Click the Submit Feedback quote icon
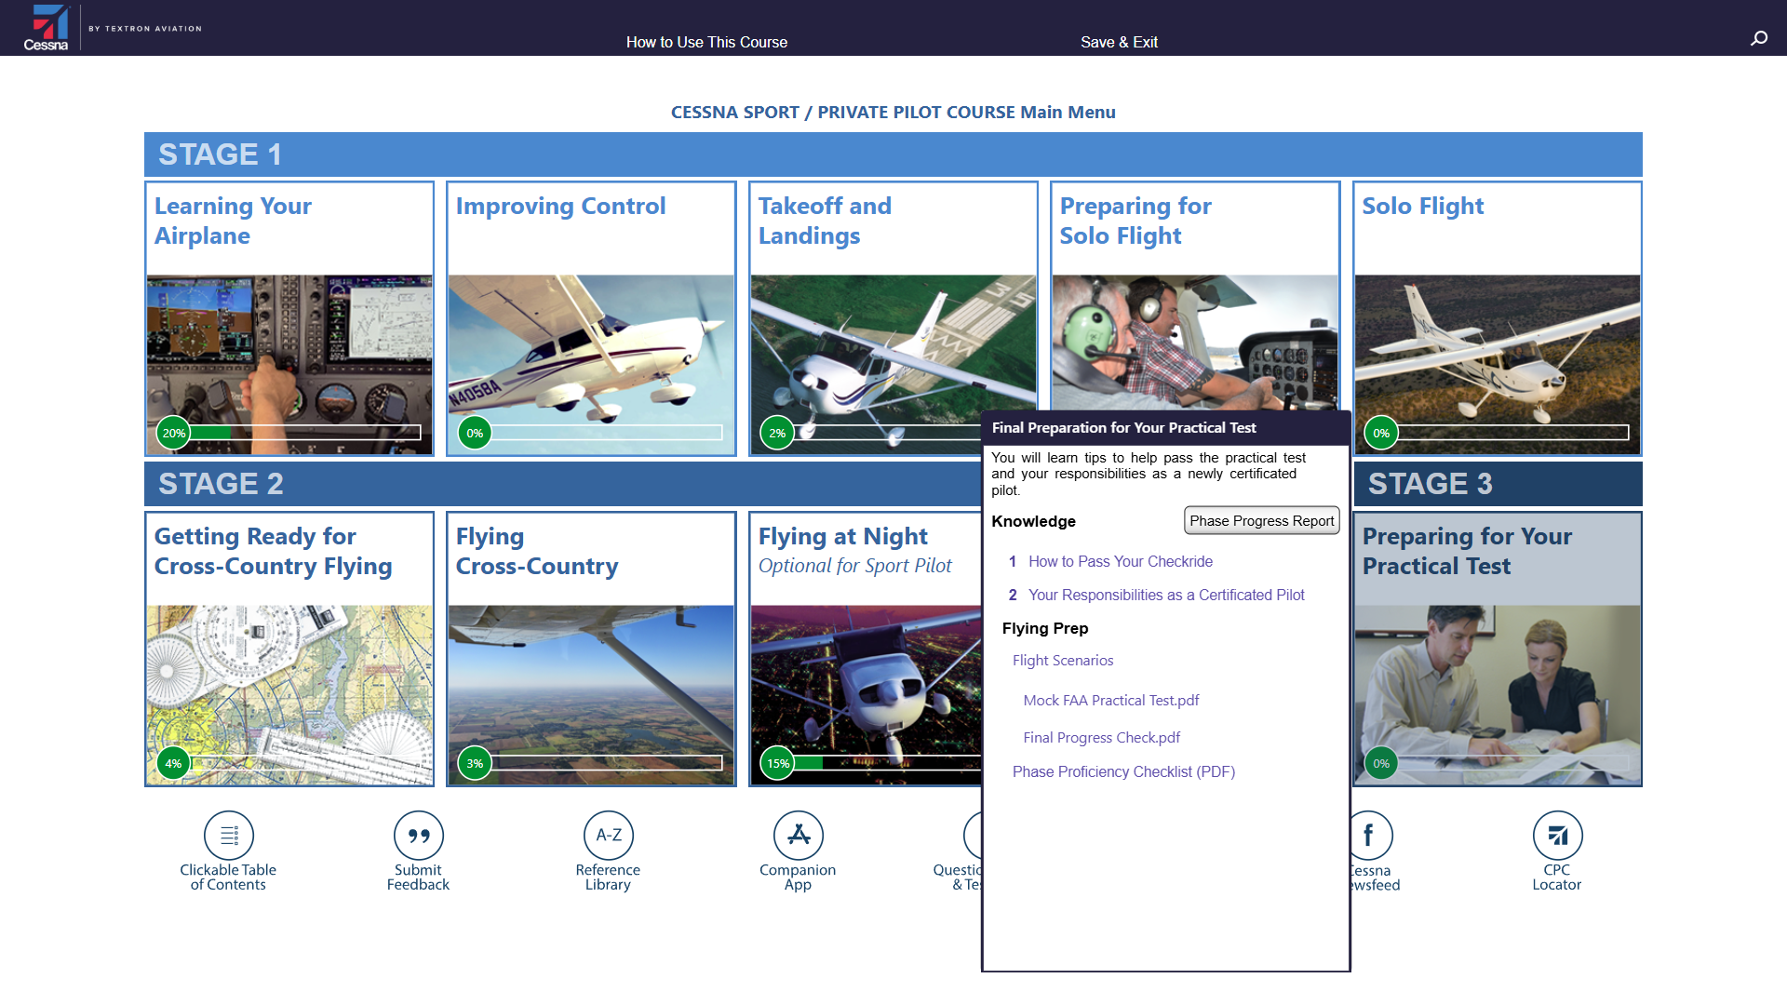 point(418,836)
